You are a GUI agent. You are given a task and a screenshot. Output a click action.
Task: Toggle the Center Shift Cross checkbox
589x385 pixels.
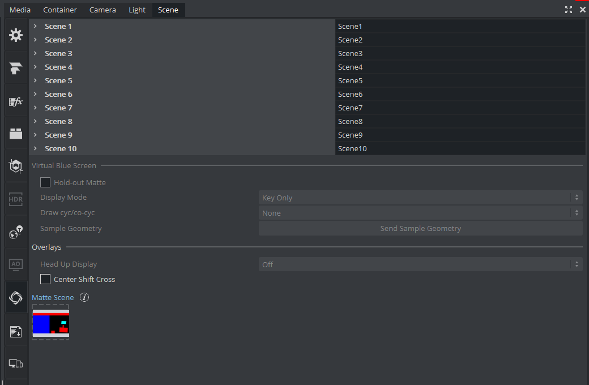click(45, 279)
